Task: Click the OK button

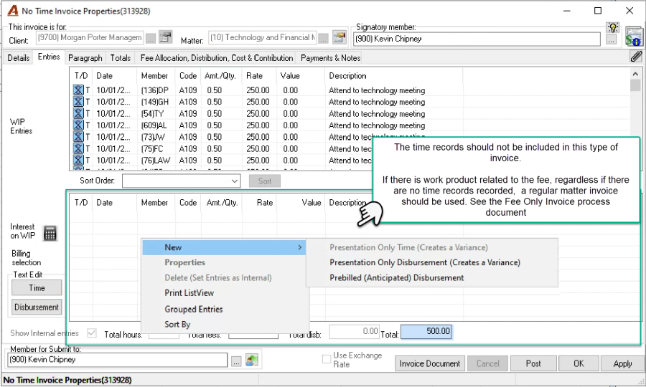Action: pyautogui.click(x=579, y=363)
